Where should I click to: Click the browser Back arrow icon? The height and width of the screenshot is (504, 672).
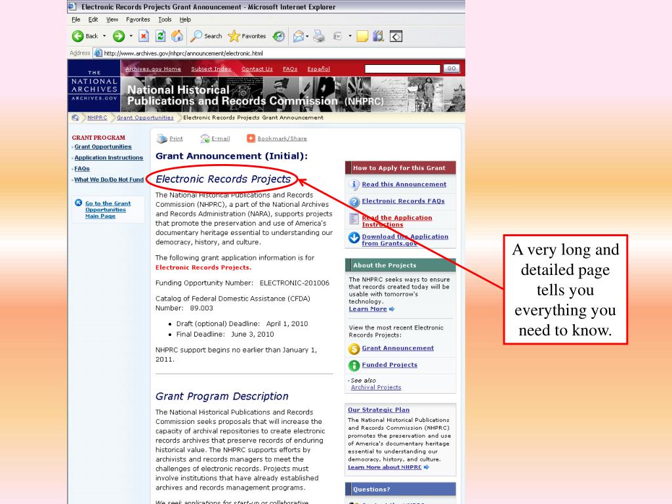[77, 37]
